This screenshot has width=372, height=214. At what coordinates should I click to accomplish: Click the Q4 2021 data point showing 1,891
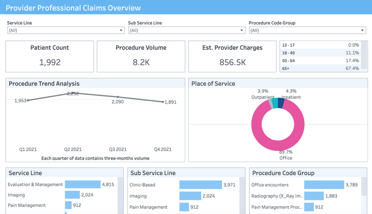[x=162, y=102]
